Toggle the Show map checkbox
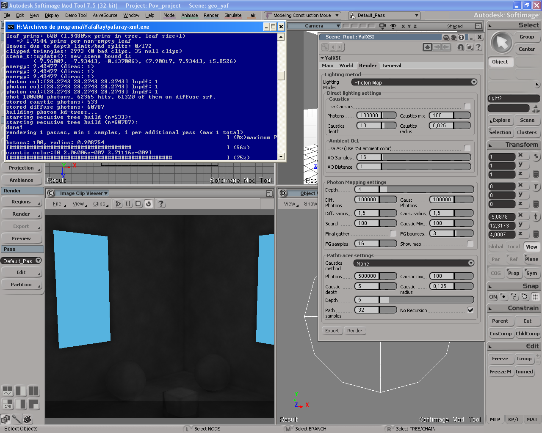The height and width of the screenshot is (433, 542). pos(470,244)
